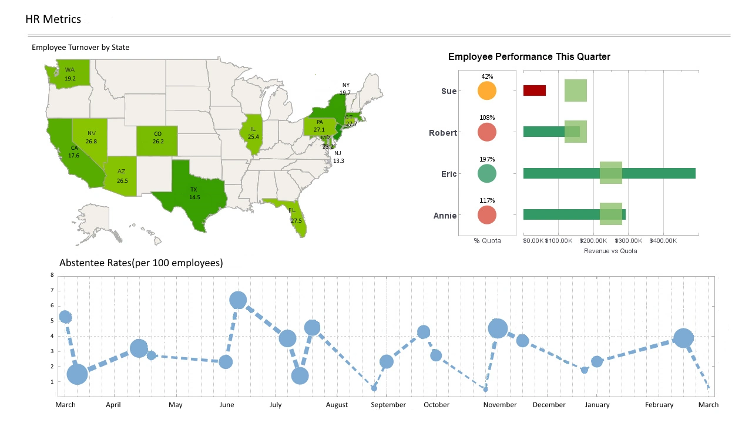Select the Texas state shape on the map
Viewport: 752px width, 423px height.
(x=195, y=194)
